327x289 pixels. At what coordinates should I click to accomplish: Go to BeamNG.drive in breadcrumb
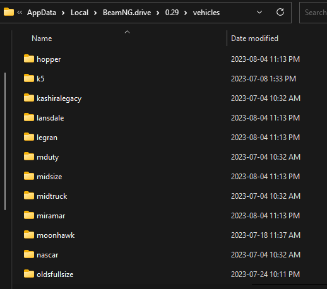coord(127,13)
